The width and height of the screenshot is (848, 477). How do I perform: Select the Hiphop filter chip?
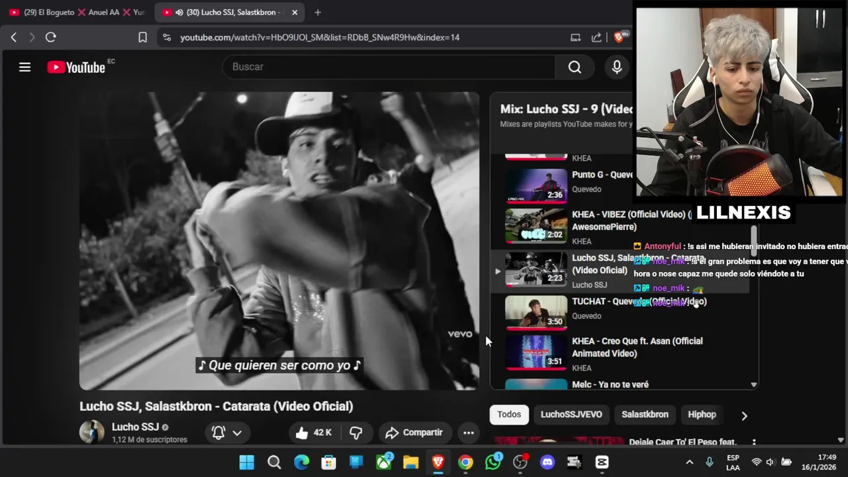pos(702,415)
